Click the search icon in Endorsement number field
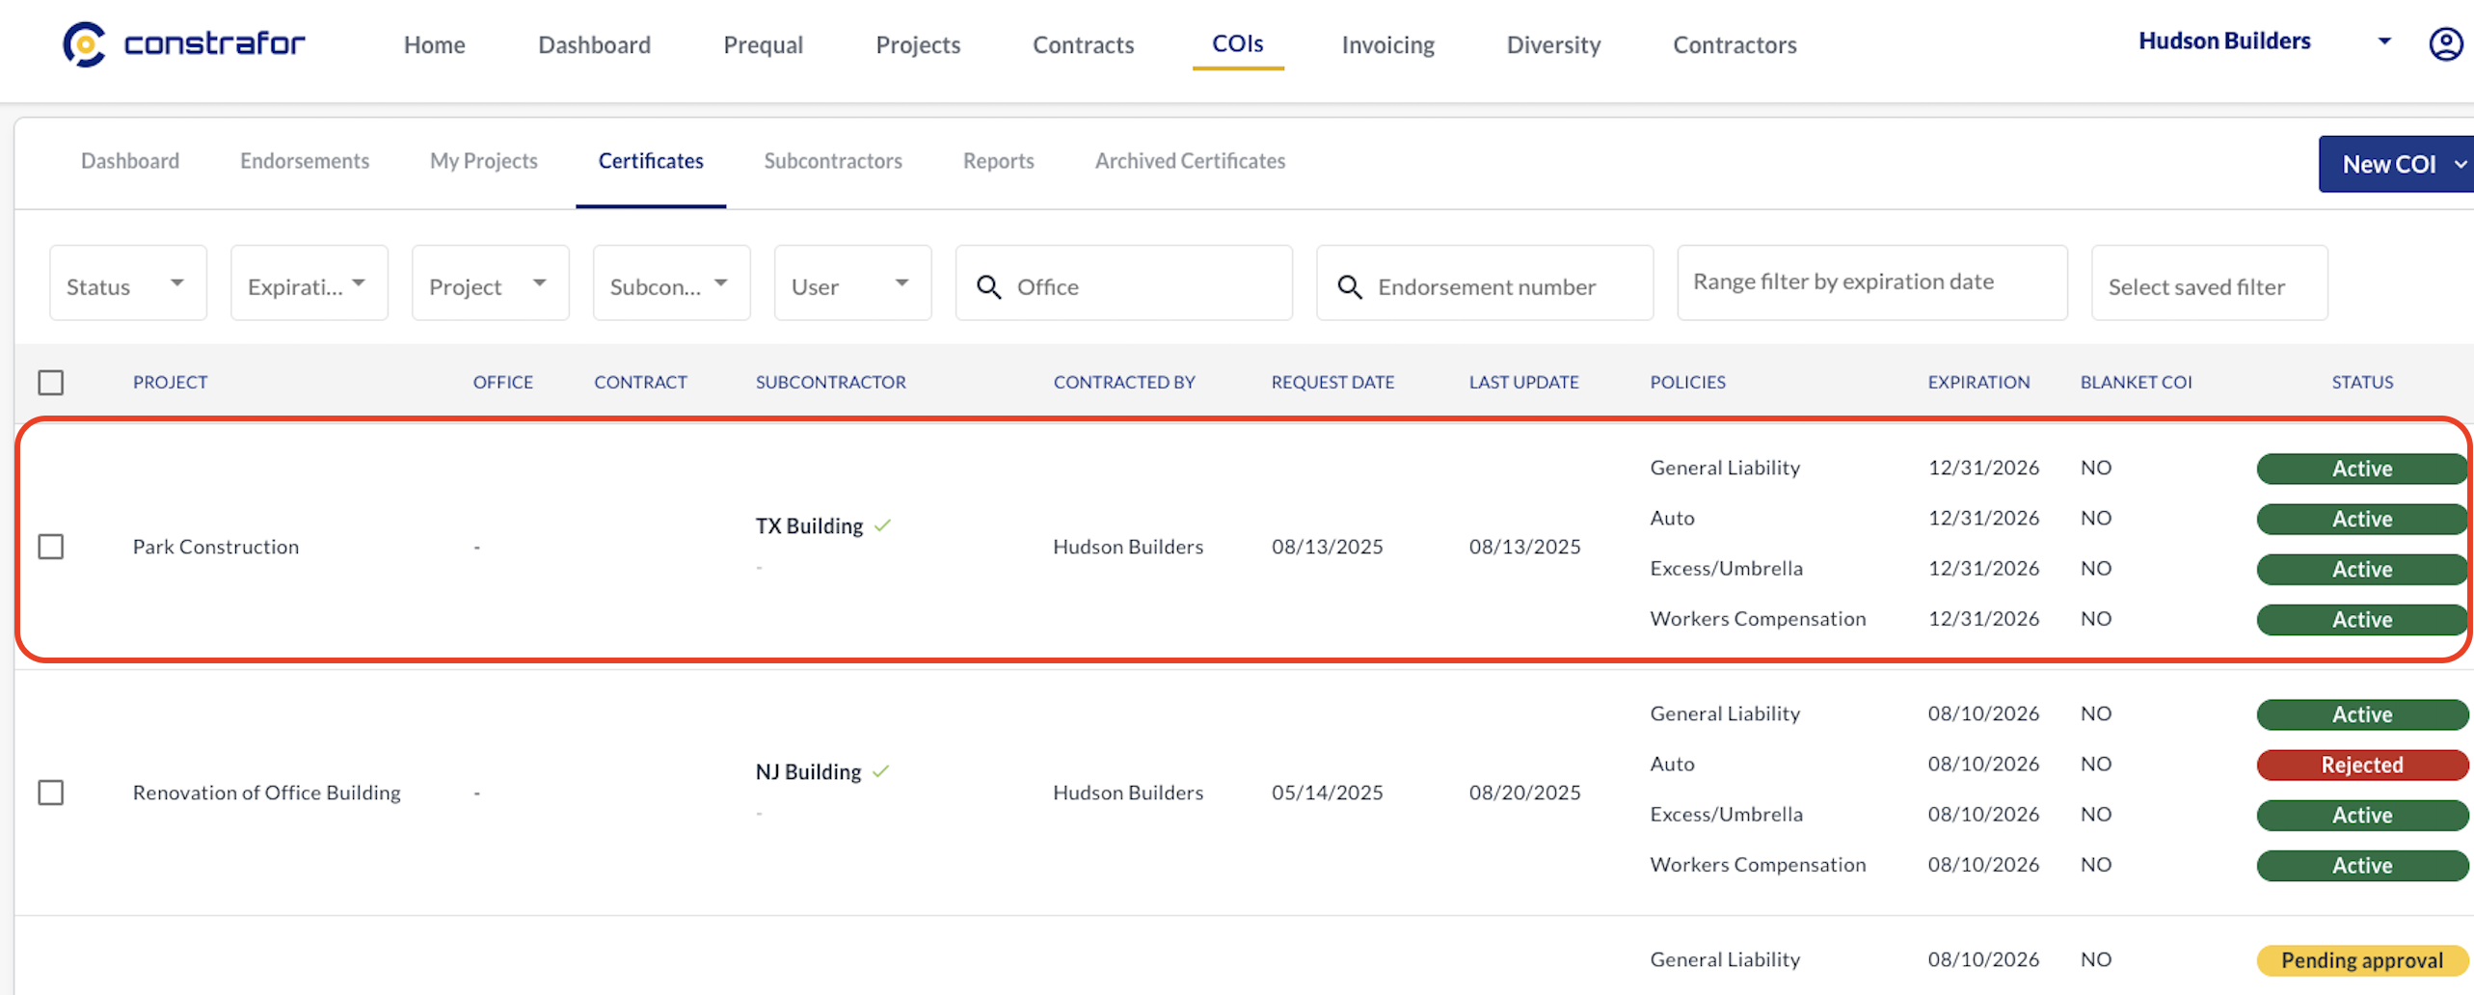The height and width of the screenshot is (995, 2474). pyautogui.click(x=1350, y=286)
